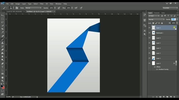Select the Move tool

3,16
